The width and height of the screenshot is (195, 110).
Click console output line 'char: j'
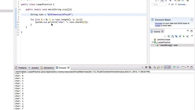coord(19,104)
